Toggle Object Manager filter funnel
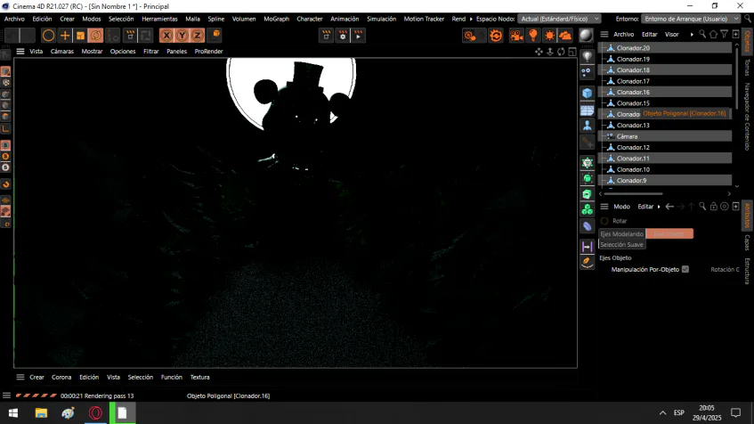This screenshot has height=424, width=754. click(x=725, y=34)
